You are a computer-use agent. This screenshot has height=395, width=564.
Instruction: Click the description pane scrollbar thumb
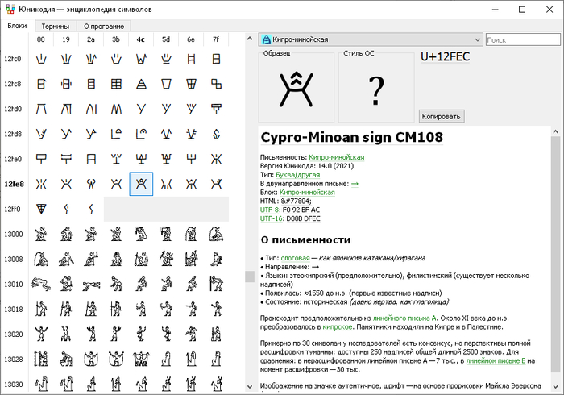pyautogui.click(x=556, y=255)
